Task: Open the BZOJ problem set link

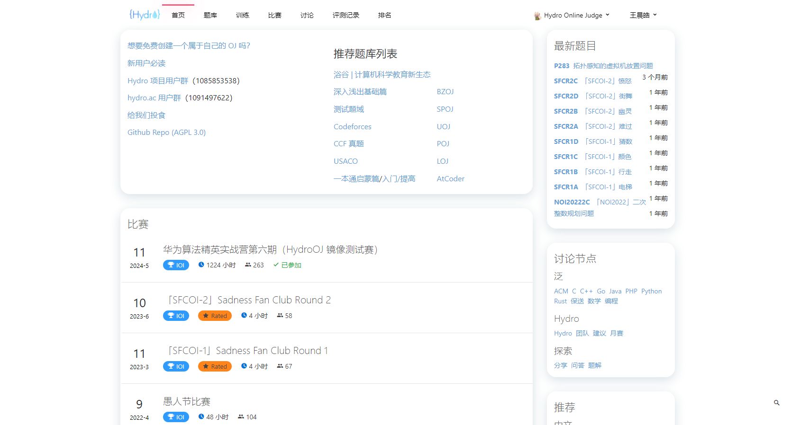Action: [x=445, y=92]
